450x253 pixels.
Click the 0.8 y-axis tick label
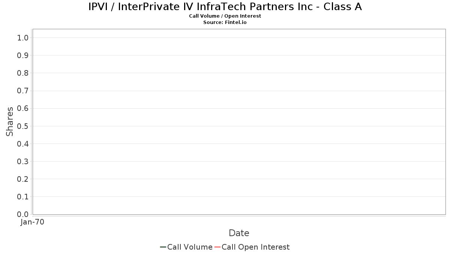coord(23,73)
